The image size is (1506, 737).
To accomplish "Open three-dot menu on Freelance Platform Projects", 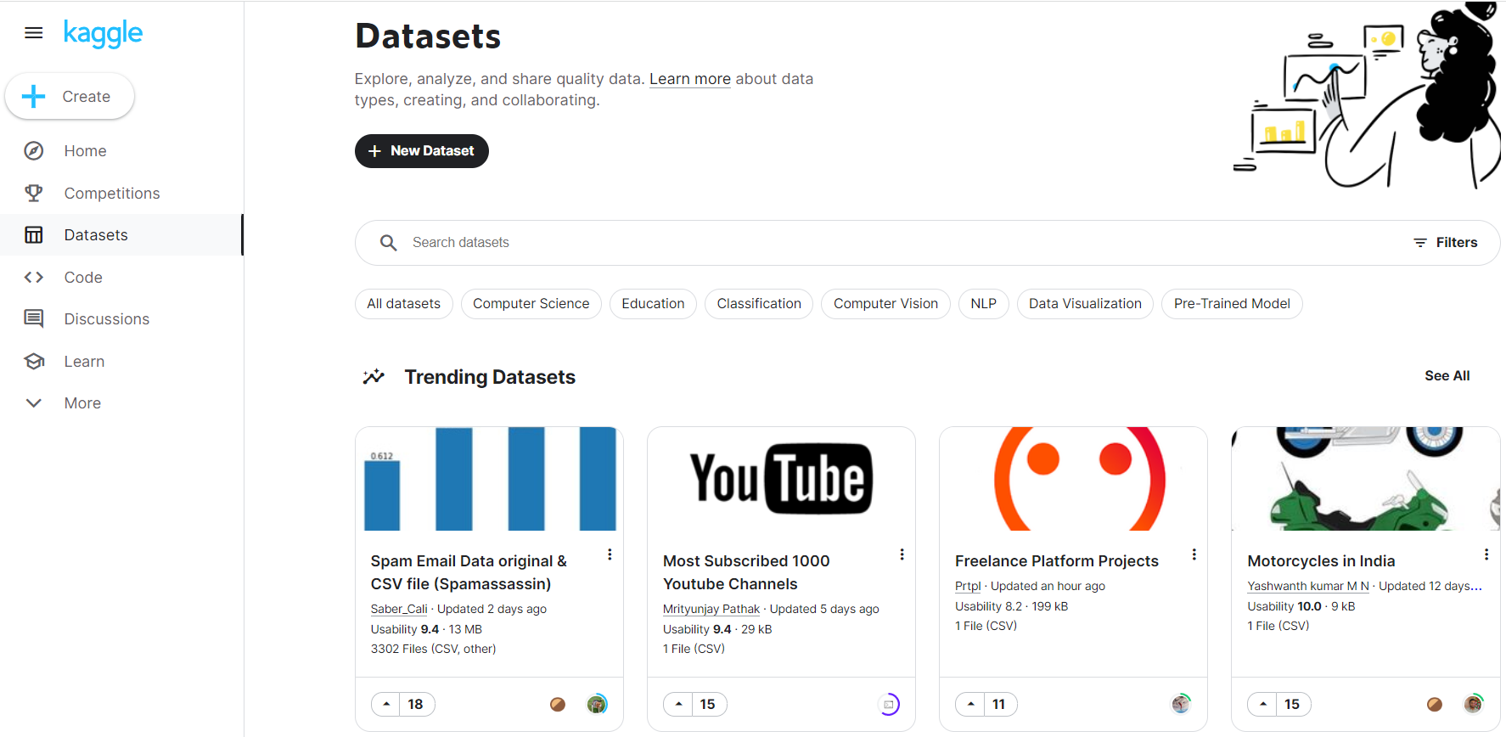I will (1194, 554).
